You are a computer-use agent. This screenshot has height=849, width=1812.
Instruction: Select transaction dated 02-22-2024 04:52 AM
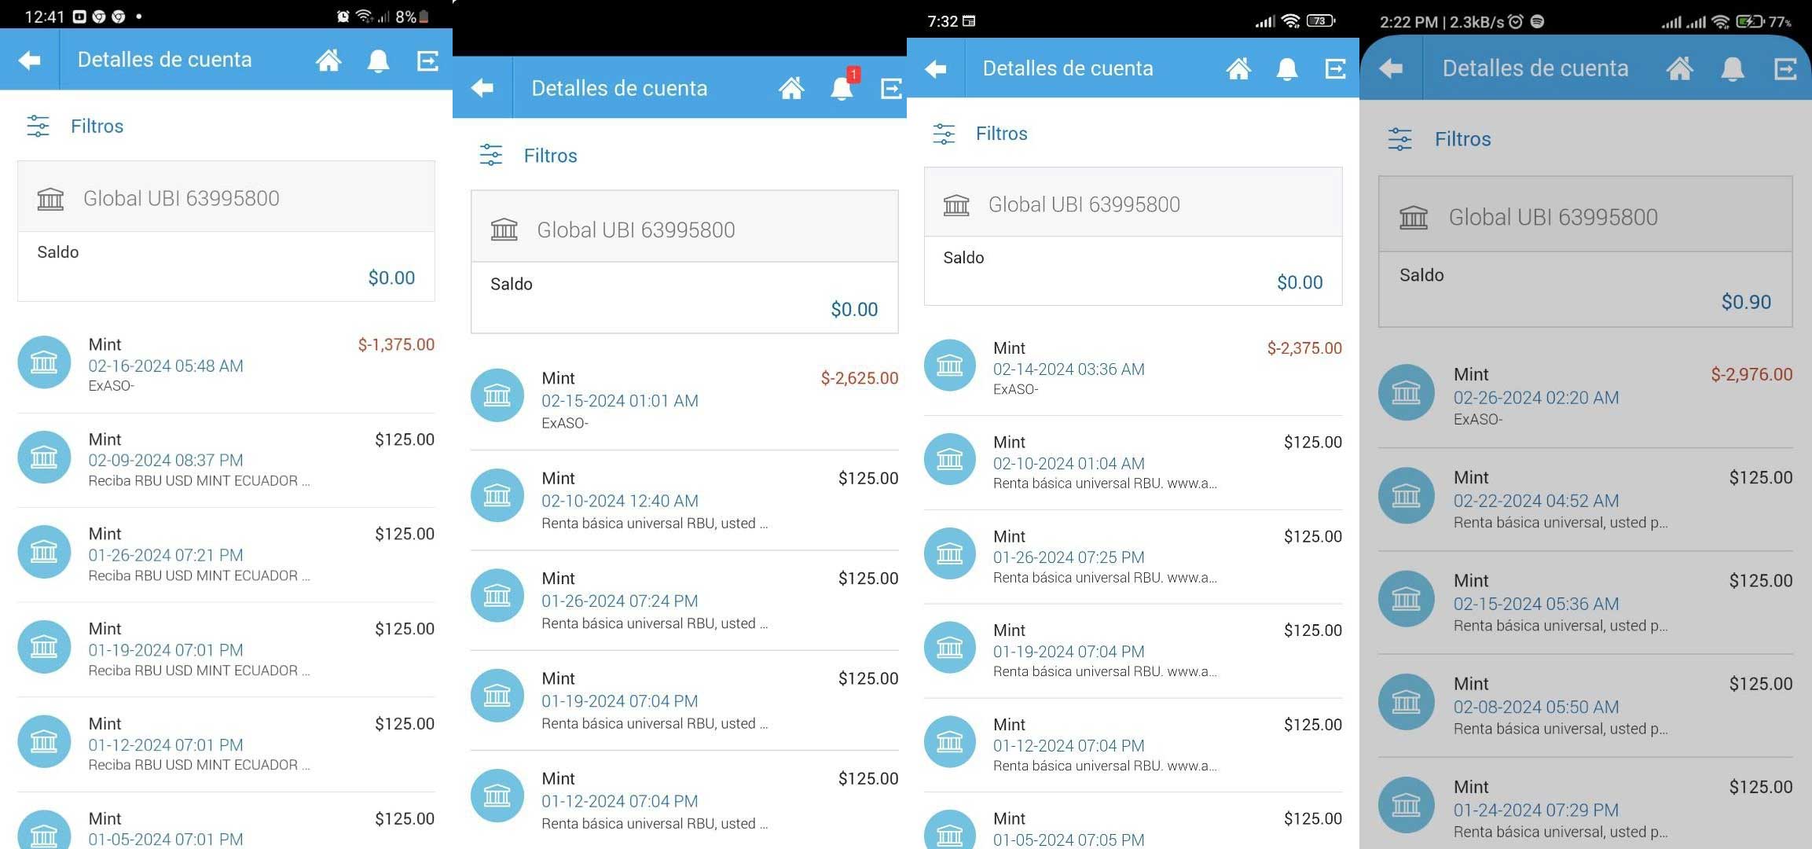pyautogui.click(x=1585, y=500)
